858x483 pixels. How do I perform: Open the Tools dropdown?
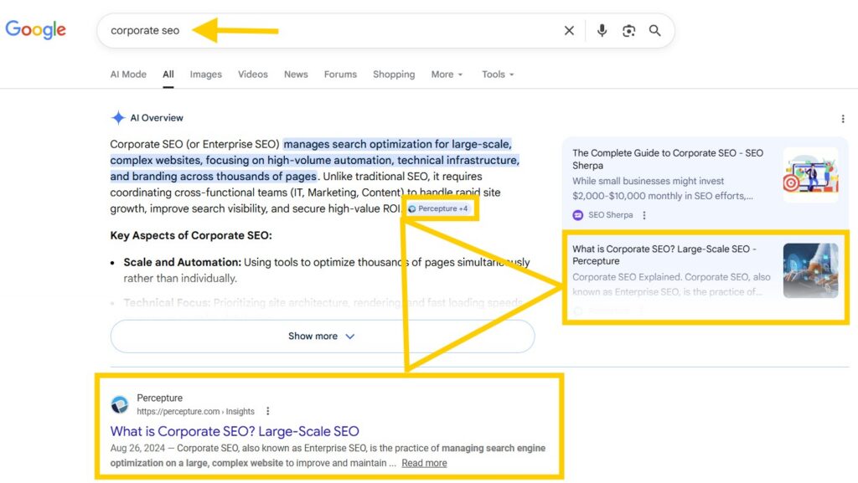pos(498,75)
